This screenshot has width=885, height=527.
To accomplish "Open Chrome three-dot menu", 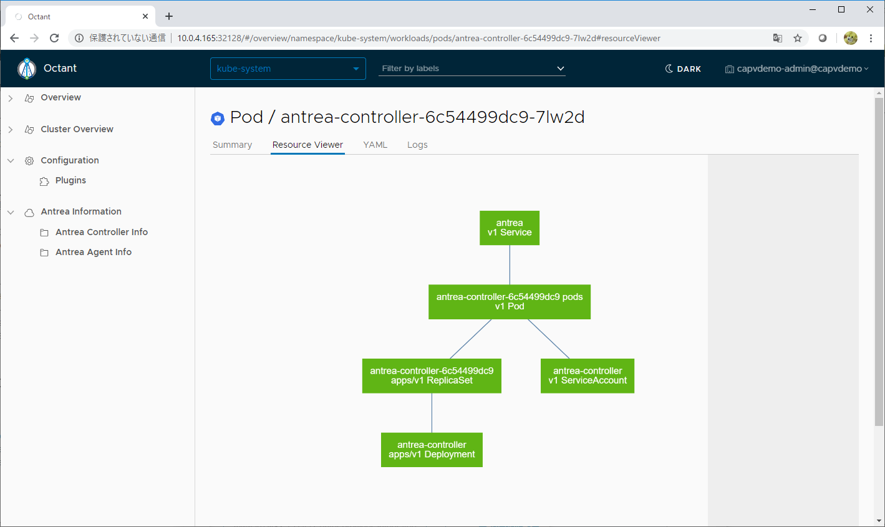I will (871, 38).
